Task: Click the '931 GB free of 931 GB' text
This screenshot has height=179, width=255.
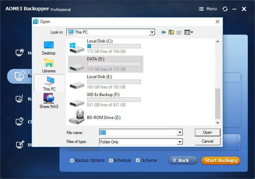Action: click(x=106, y=105)
